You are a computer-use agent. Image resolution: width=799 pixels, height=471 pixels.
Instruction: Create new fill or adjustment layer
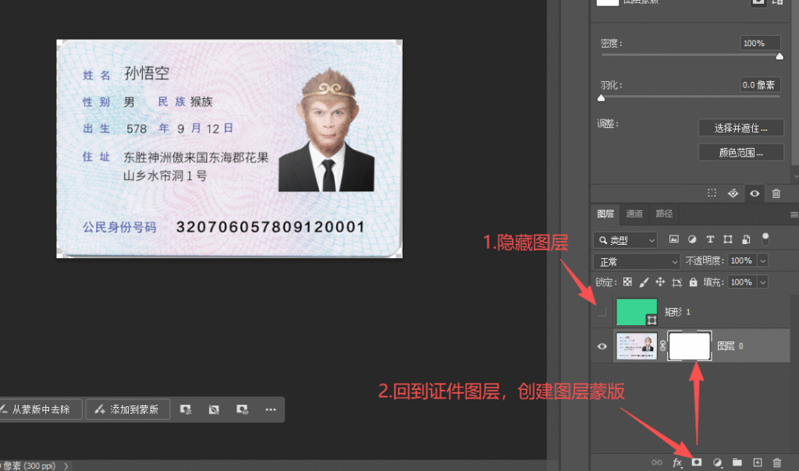(x=718, y=462)
